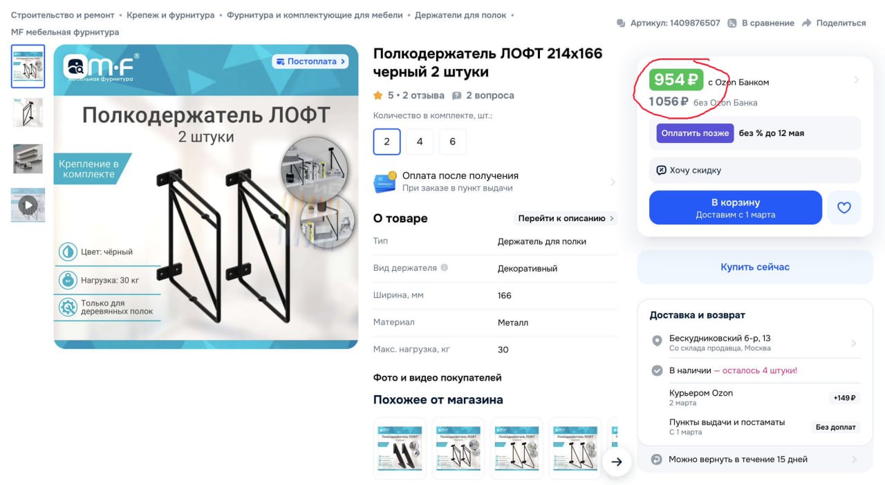Click Купить сейчас button

tap(755, 267)
